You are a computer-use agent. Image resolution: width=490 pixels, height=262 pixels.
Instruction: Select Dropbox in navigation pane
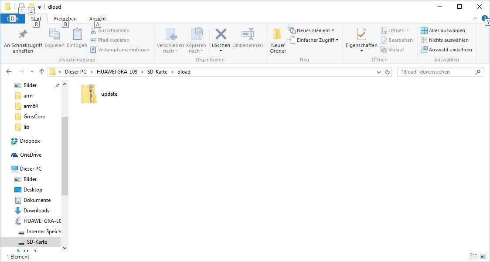point(25,141)
